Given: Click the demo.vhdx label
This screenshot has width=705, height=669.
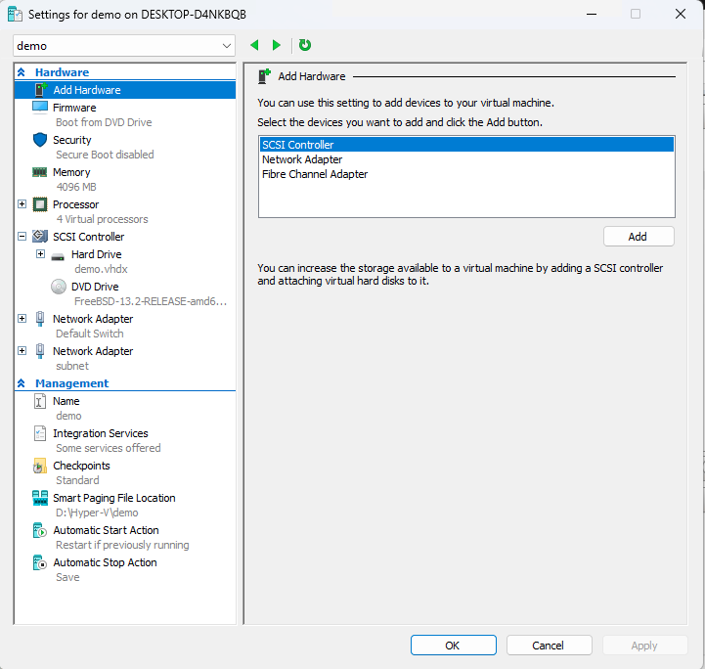Looking at the screenshot, I should (x=101, y=269).
